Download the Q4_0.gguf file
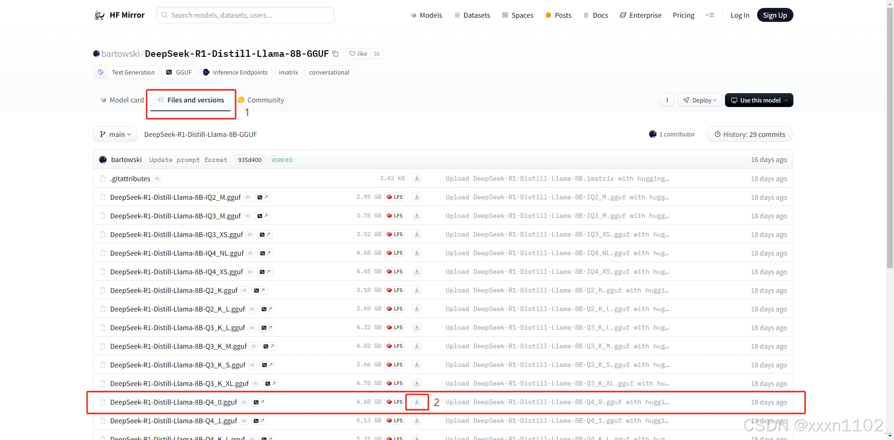Viewport: 894px width, 440px height. [x=417, y=402]
